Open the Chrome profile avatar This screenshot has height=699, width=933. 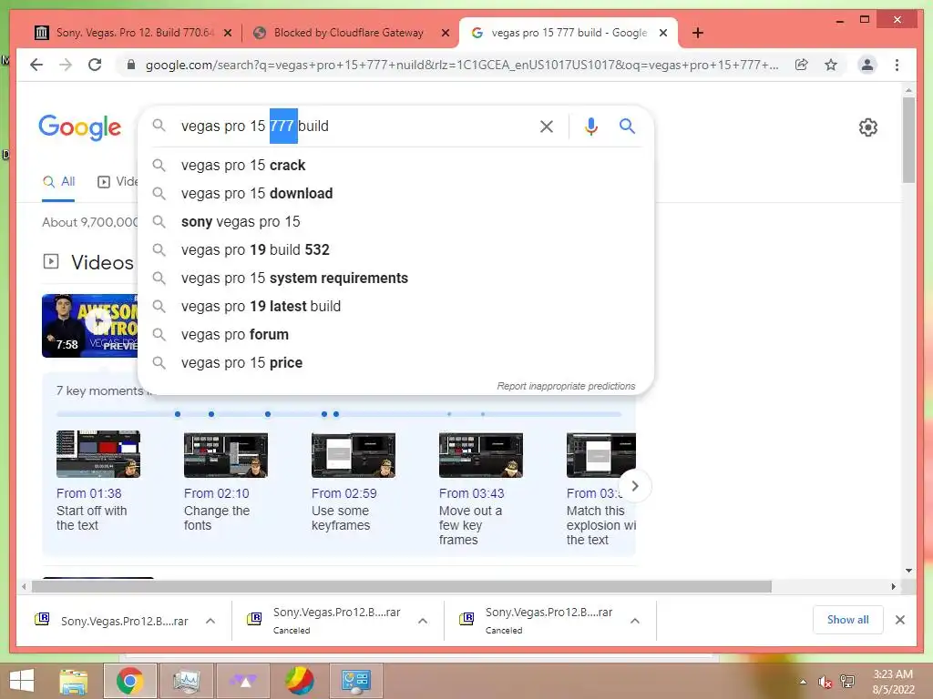click(867, 65)
